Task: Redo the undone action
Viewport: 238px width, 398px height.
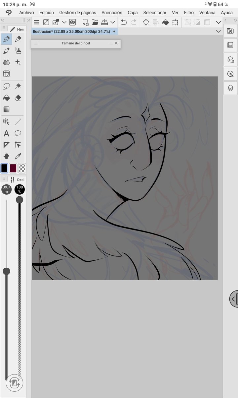Action: [134, 23]
